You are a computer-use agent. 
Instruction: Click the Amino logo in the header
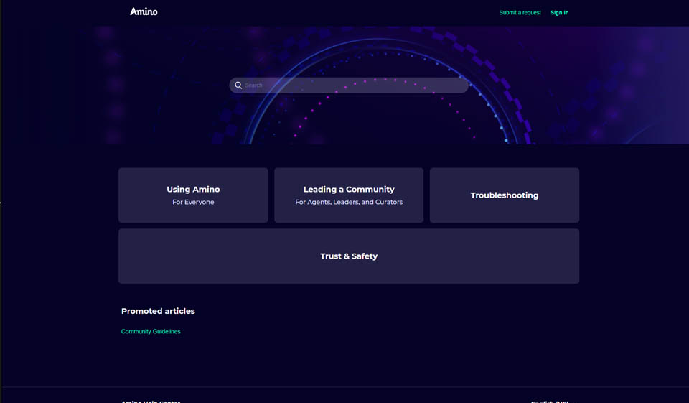point(144,11)
